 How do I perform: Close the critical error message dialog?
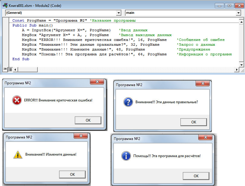click(x=97, y=82)
